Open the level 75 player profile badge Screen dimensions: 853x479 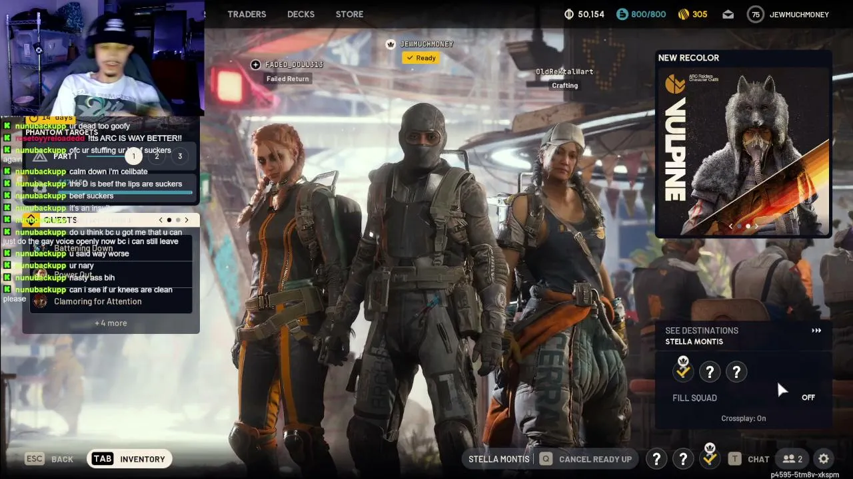click(755, 14)
